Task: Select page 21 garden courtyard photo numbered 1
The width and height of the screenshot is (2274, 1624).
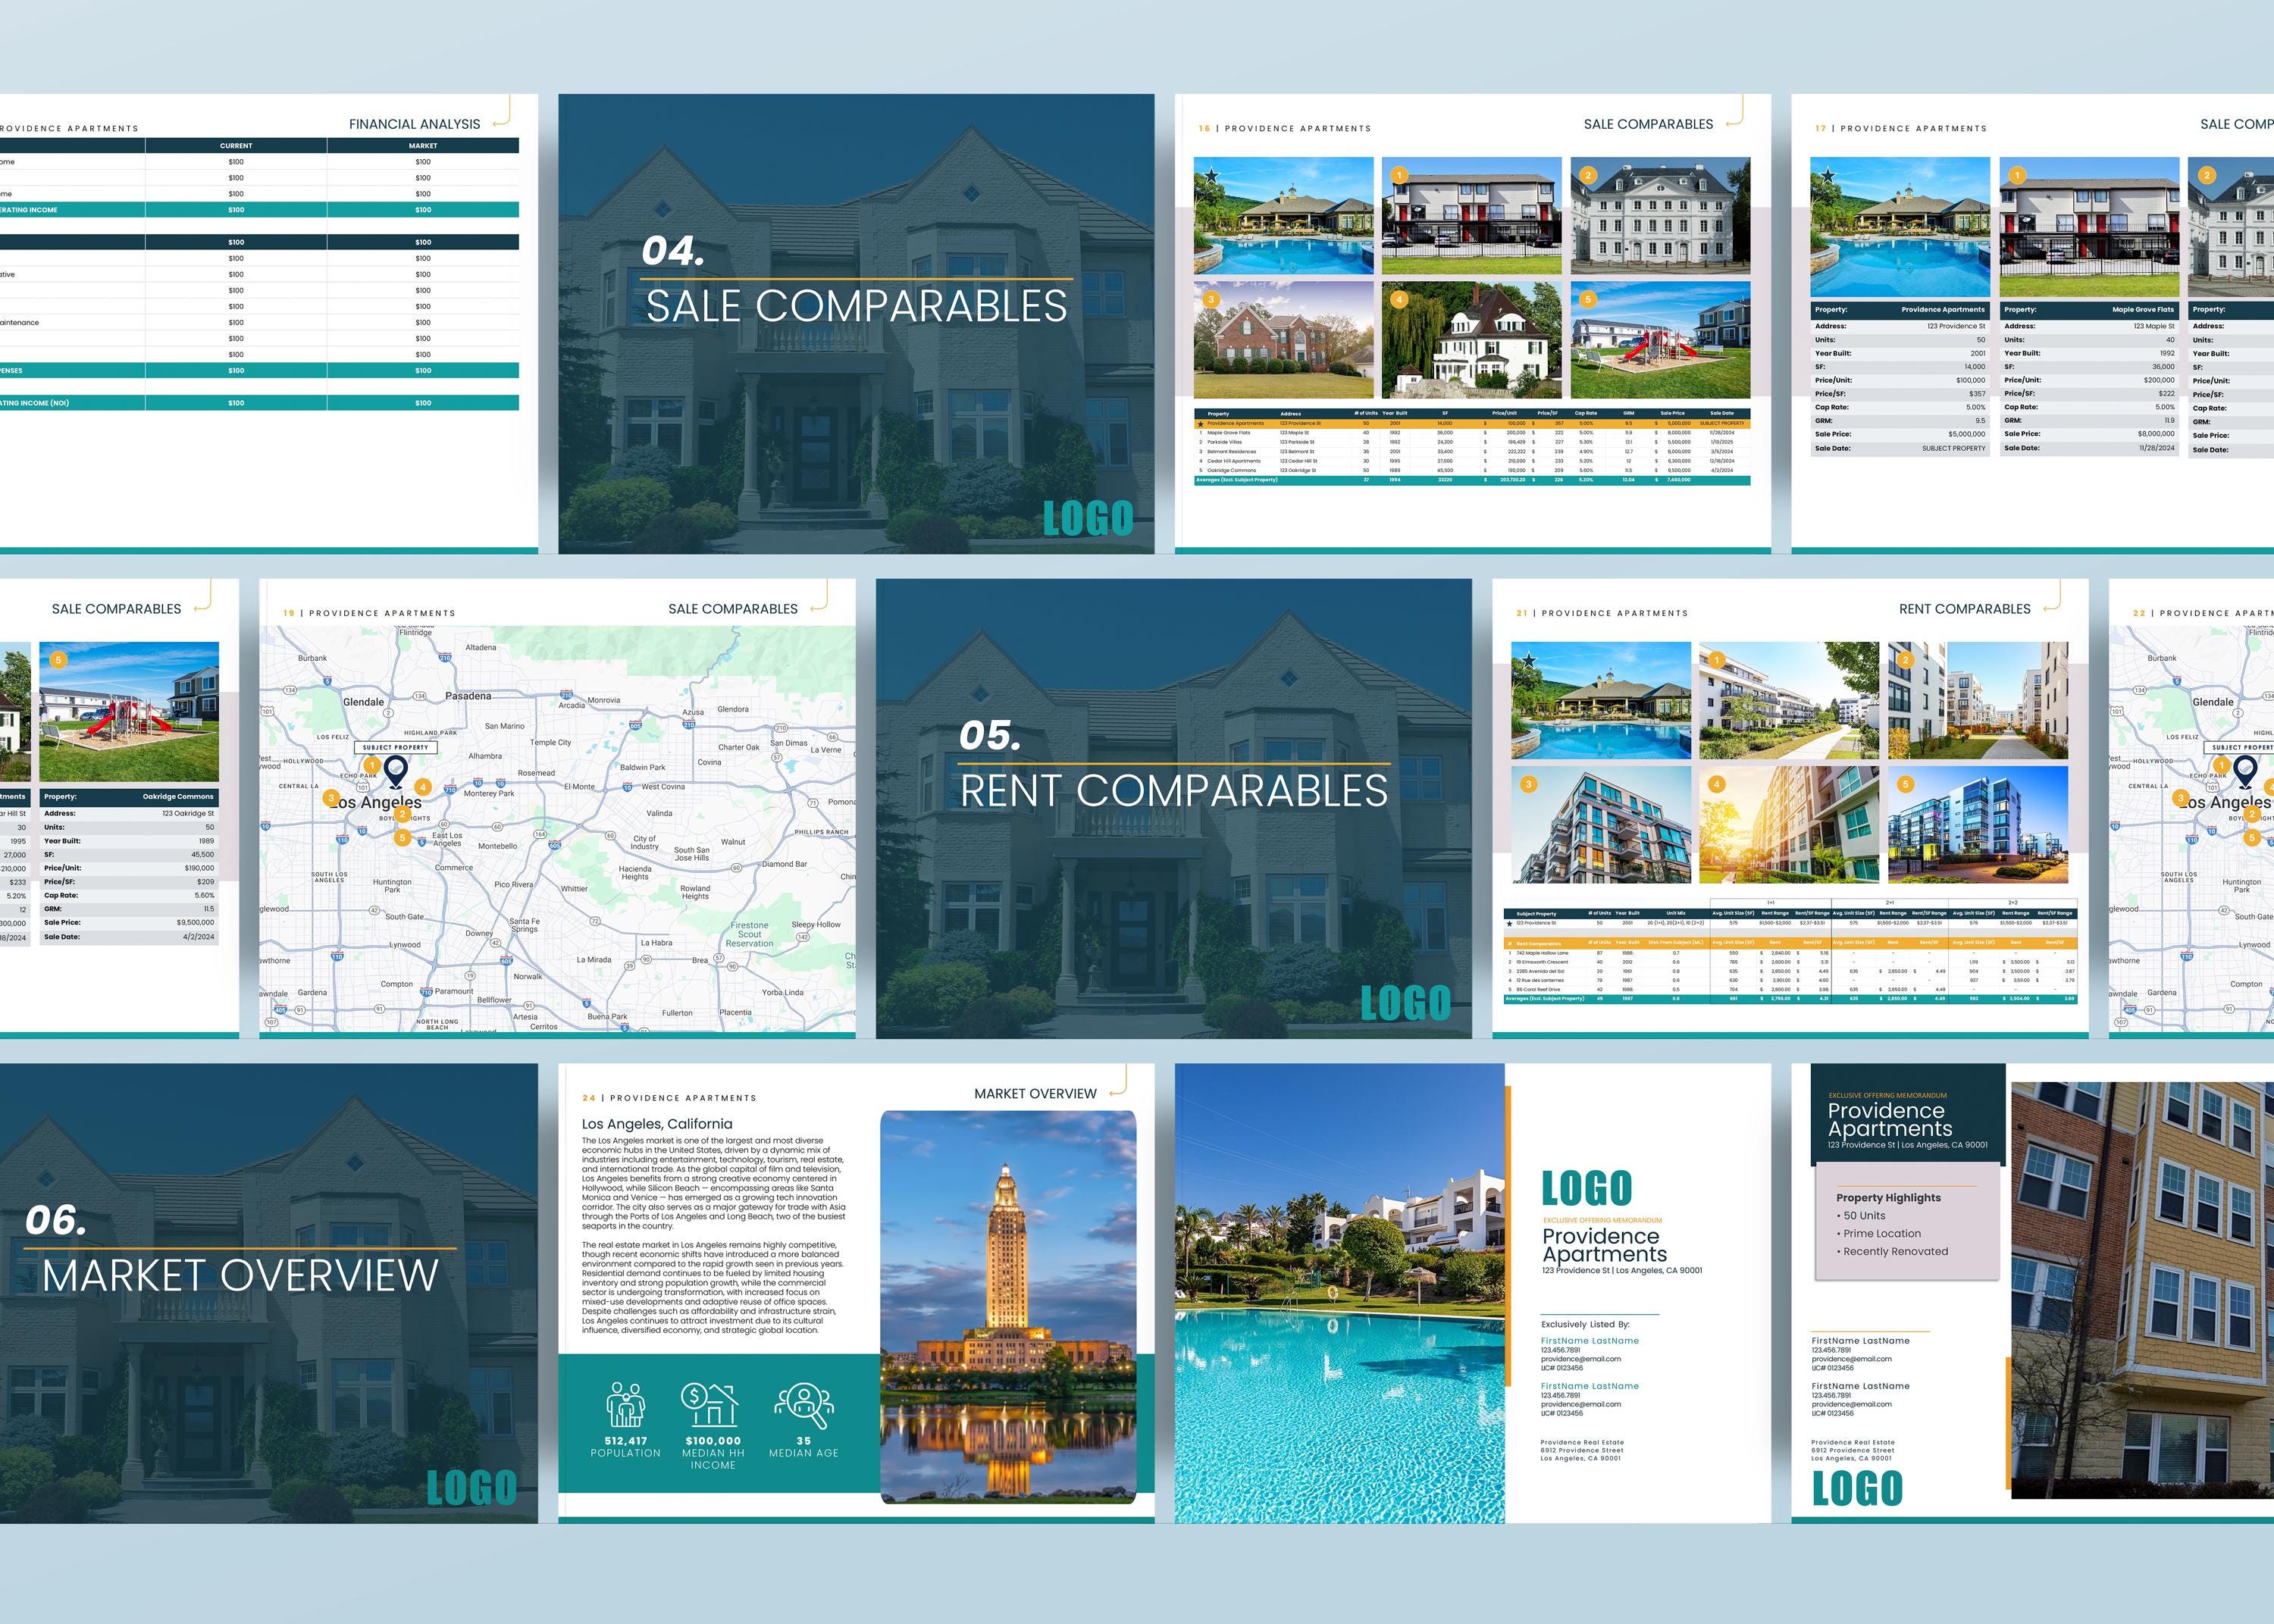Action: coord(1789,700)
